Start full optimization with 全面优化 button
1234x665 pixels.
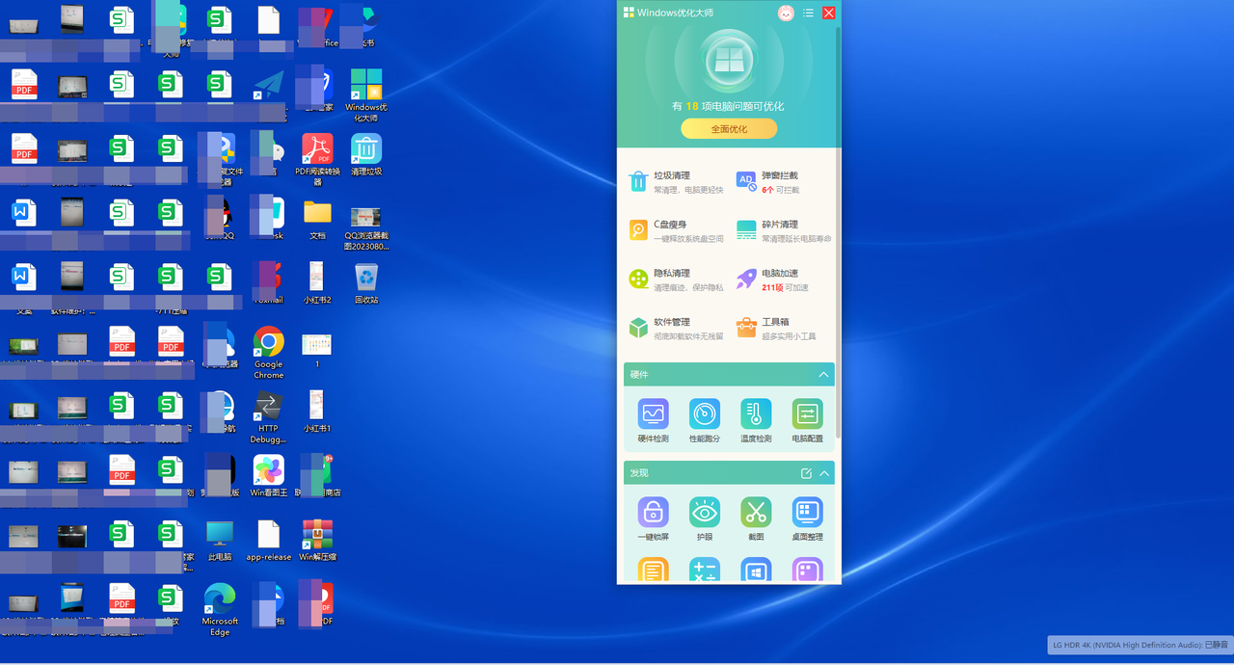click(729, 129)
